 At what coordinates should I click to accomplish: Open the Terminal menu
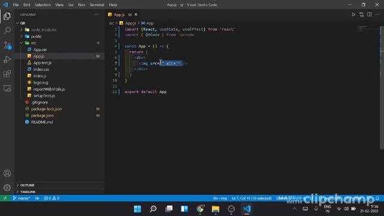97,5
